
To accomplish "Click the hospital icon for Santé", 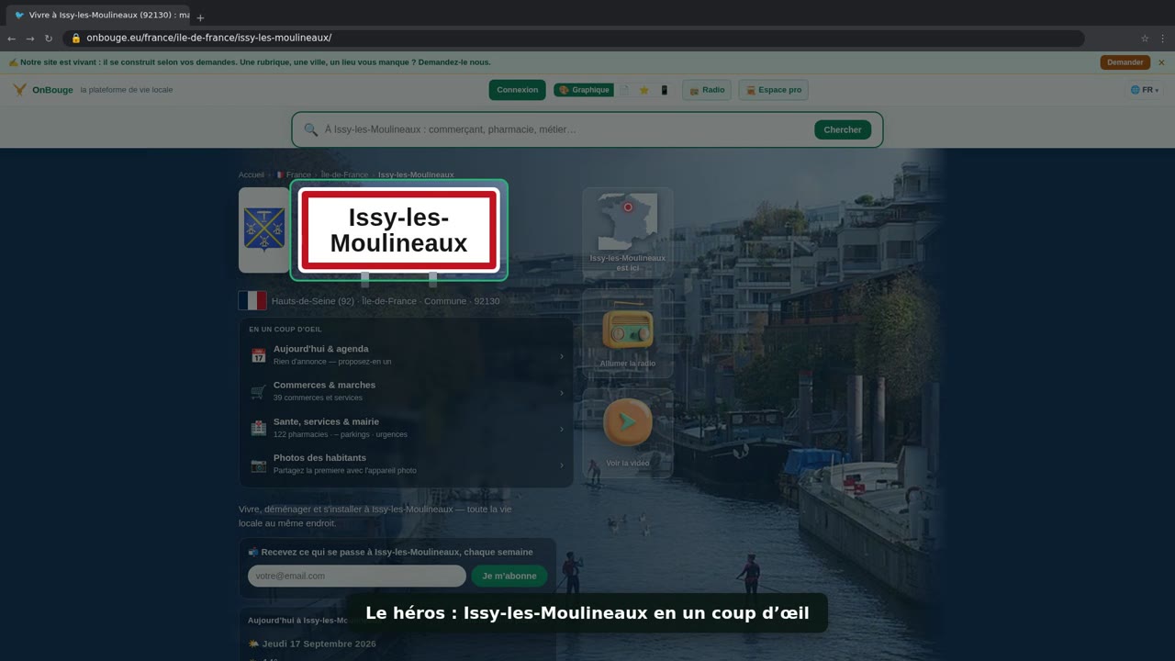I will [259, 429].
